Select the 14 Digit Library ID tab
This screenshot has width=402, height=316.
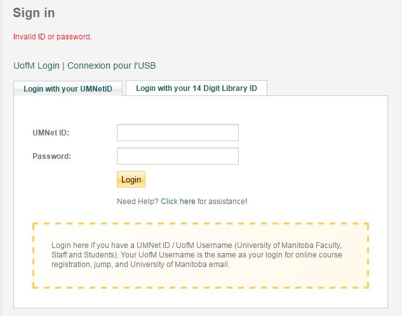click(x=196, y=88)
